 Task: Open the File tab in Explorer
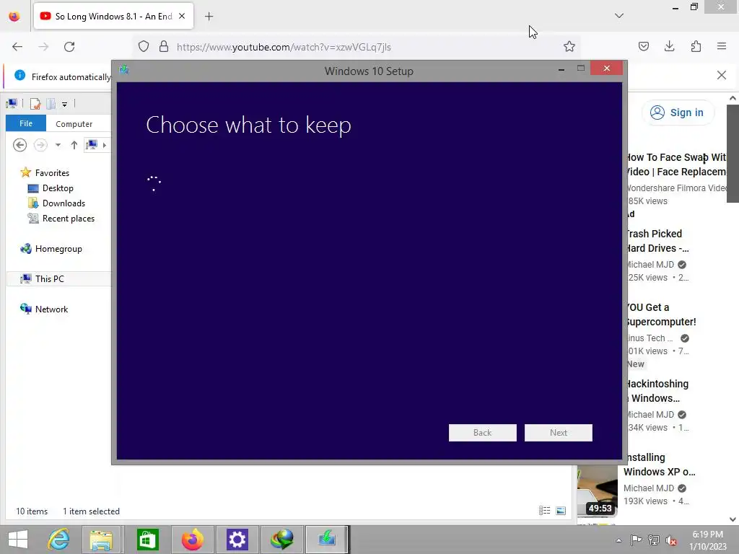tap(26, 123)
